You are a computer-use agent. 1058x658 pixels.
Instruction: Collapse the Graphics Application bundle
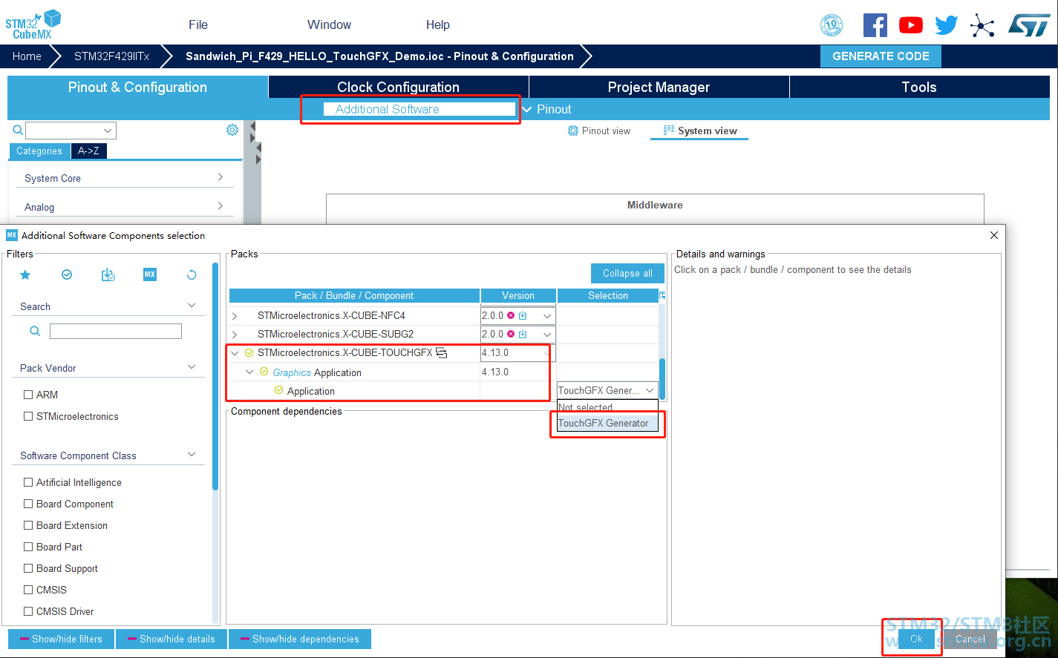coord(250,372)
